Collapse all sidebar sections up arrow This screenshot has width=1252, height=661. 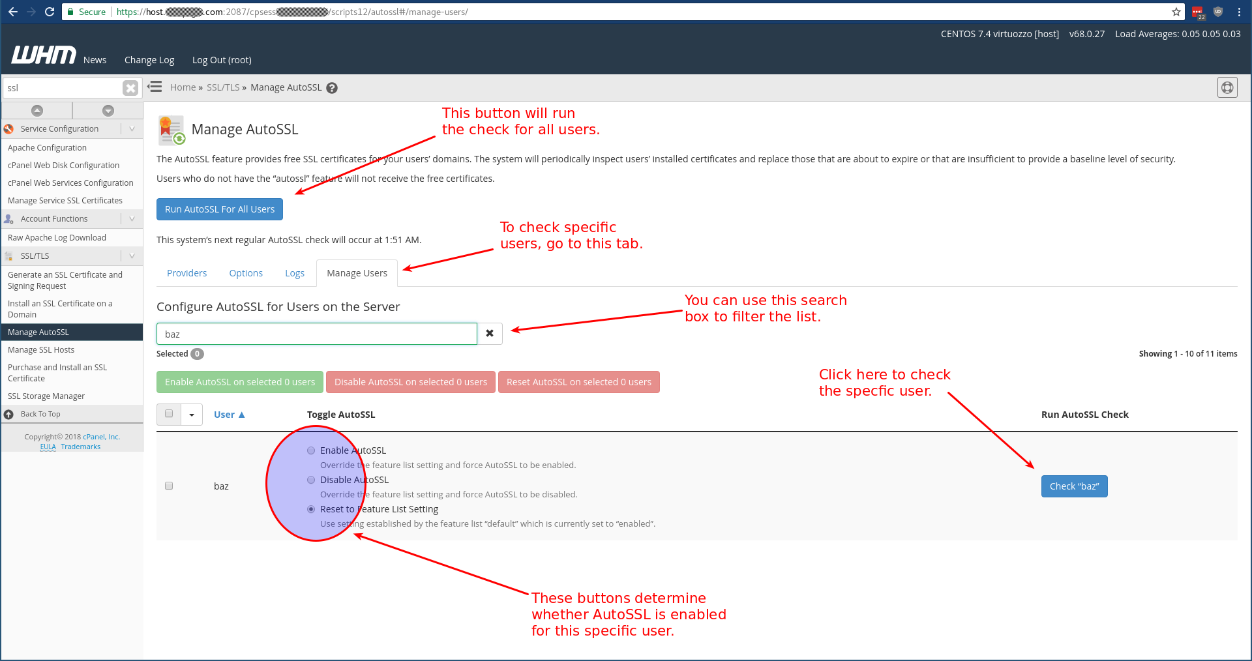[x=37, y=111]
